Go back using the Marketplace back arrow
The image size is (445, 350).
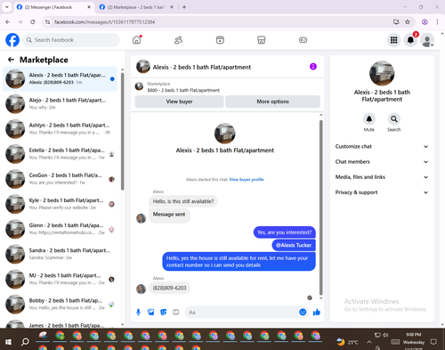(11, 60)
